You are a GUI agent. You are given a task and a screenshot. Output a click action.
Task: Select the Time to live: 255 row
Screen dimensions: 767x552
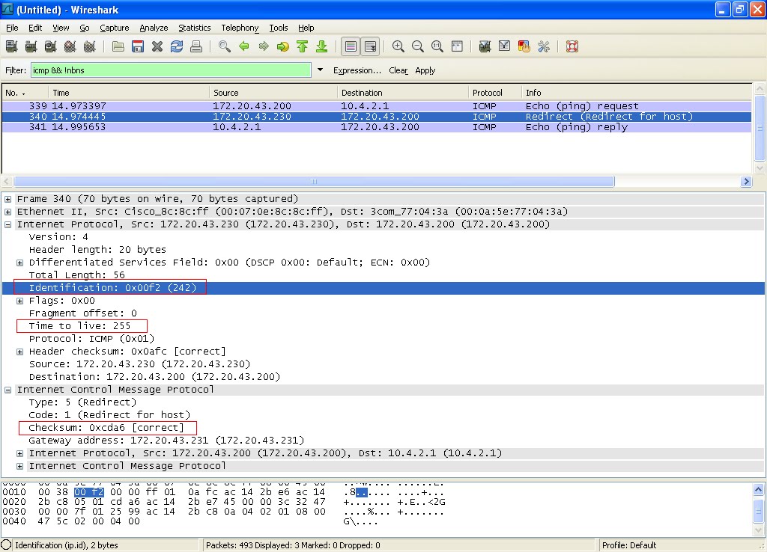[383, 326]
